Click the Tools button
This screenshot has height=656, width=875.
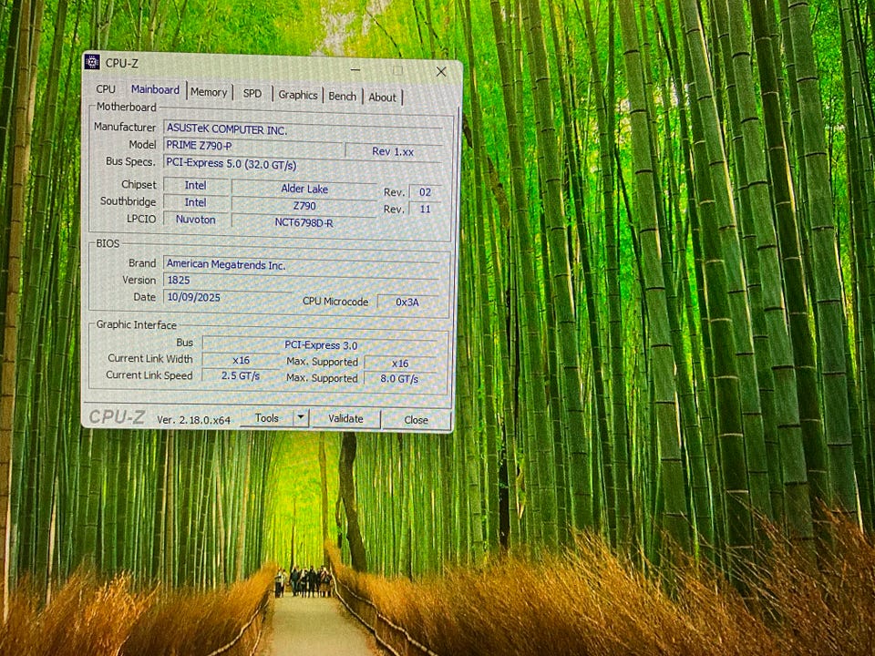[x=267, y=418]
